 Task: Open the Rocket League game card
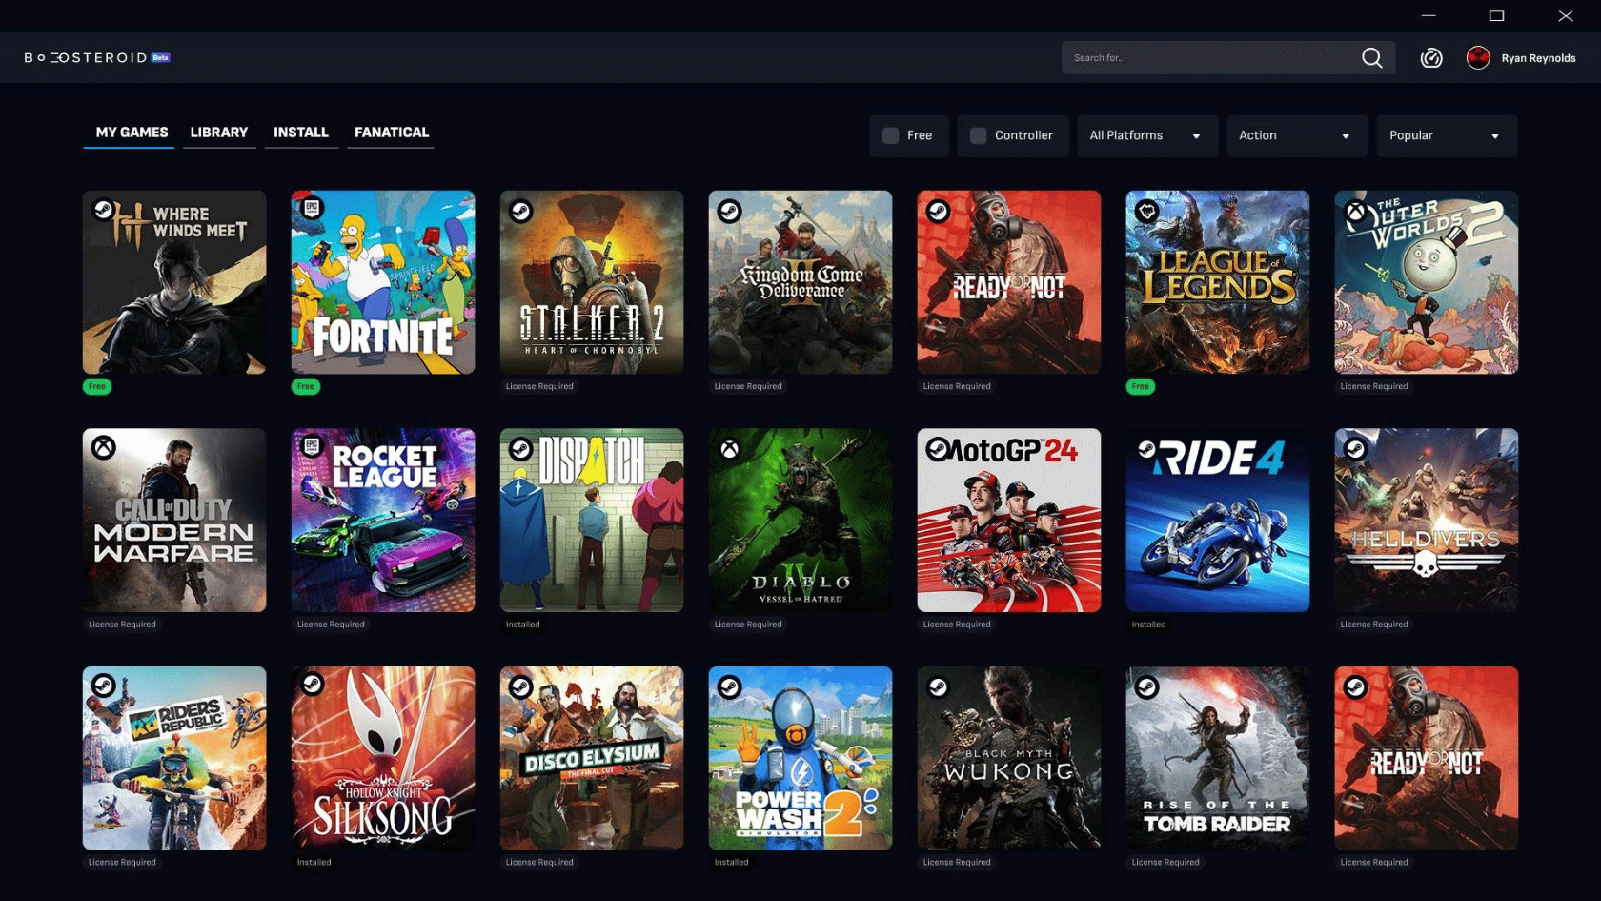383,520
